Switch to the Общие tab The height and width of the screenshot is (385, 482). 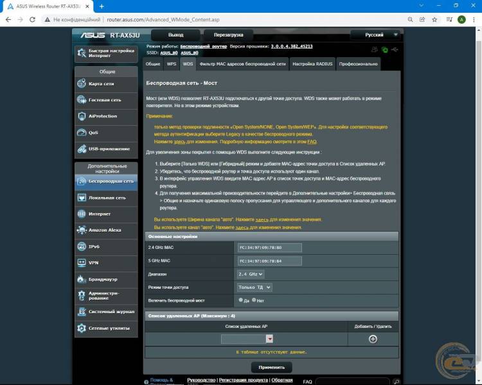[x=153, y=64]
